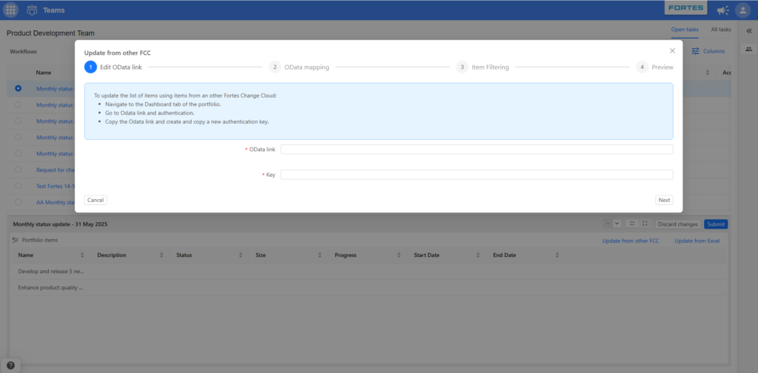Click the Columns button

click(708, 51)
